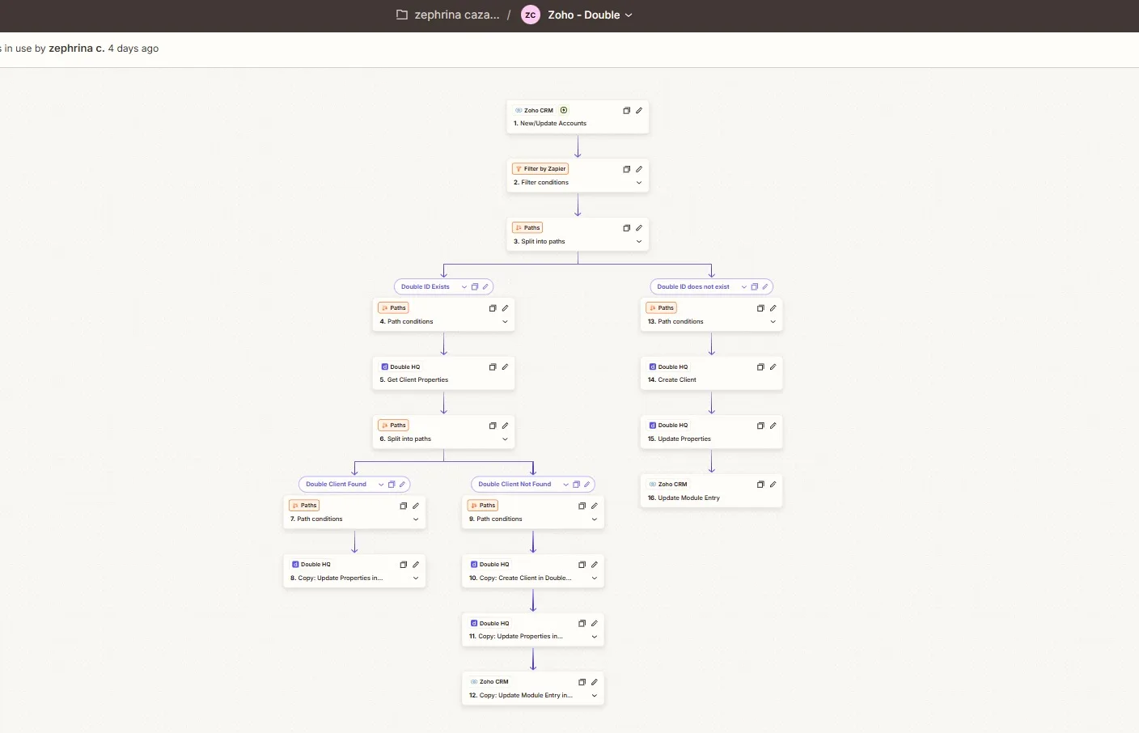Expand step 13 Path conditions chevron
The width and height of the screenshot is (1139, 733).
point(773,322)
